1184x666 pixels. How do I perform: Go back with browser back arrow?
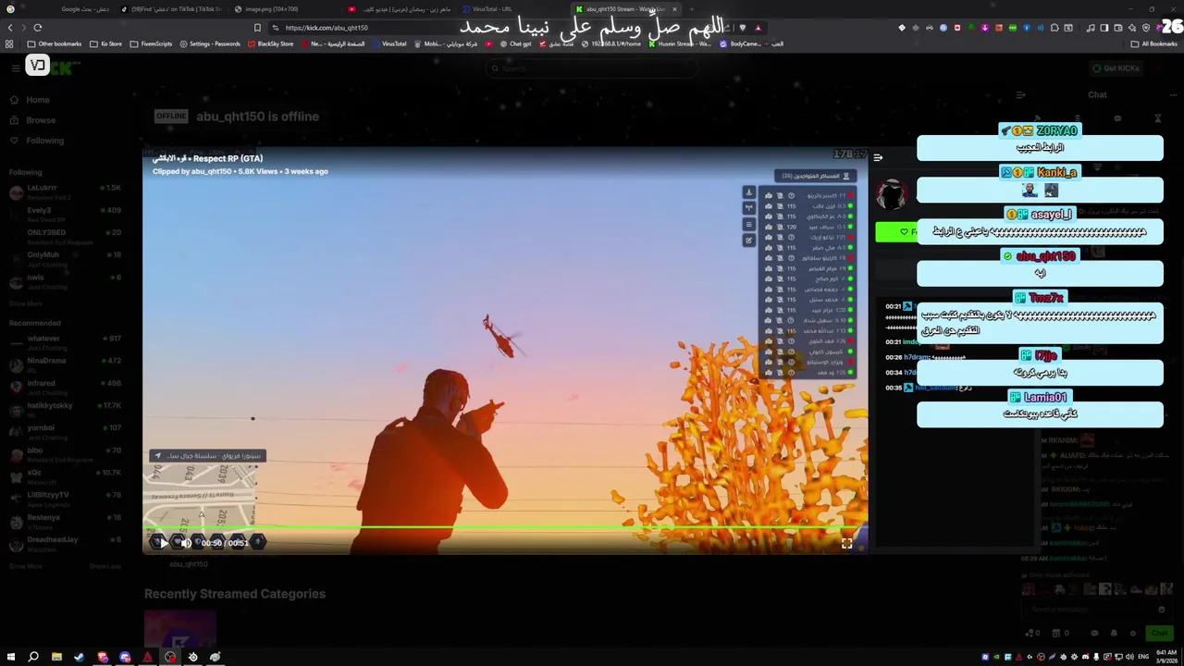click(10, 28)
